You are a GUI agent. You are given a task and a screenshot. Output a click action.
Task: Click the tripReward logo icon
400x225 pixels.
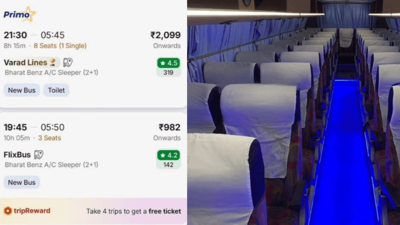click(8, 211)
